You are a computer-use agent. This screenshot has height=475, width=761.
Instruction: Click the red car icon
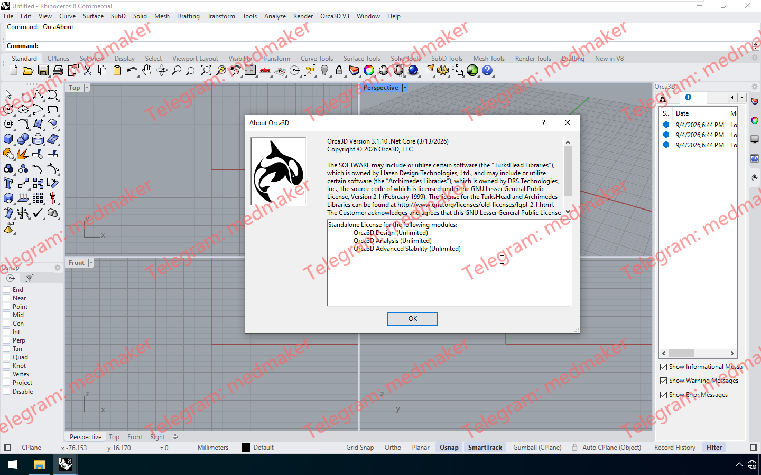(265, 70)
